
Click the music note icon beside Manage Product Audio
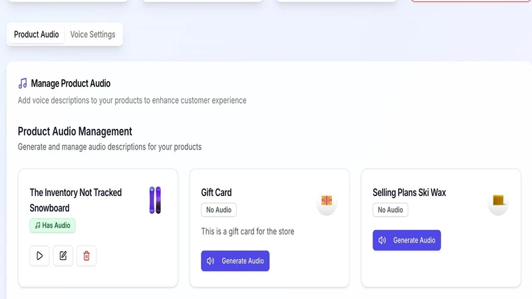[x=23, y=84]
